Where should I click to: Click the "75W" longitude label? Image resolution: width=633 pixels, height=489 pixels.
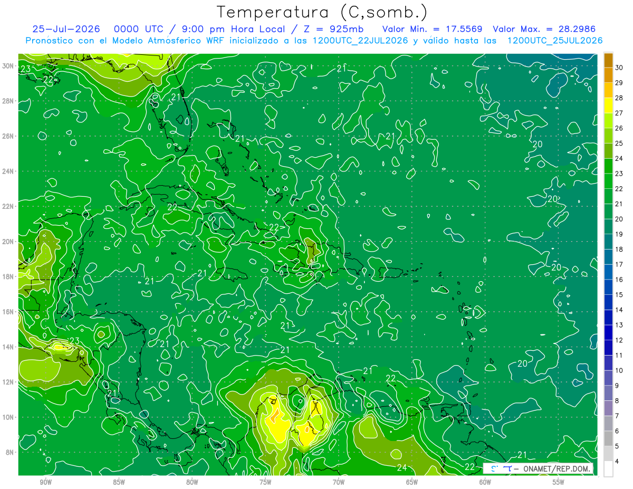pos(265,482)
